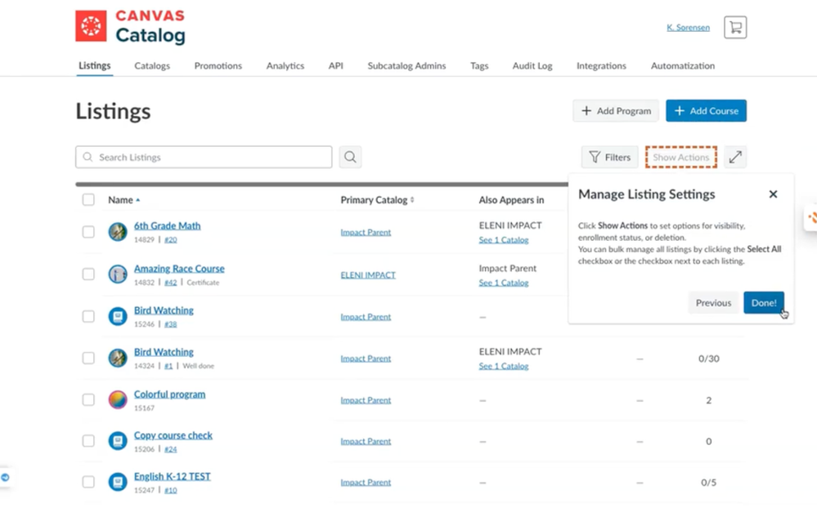Open the Audit Log tab
The height and width of the screenshot is (508, 817).
(532, 66)
